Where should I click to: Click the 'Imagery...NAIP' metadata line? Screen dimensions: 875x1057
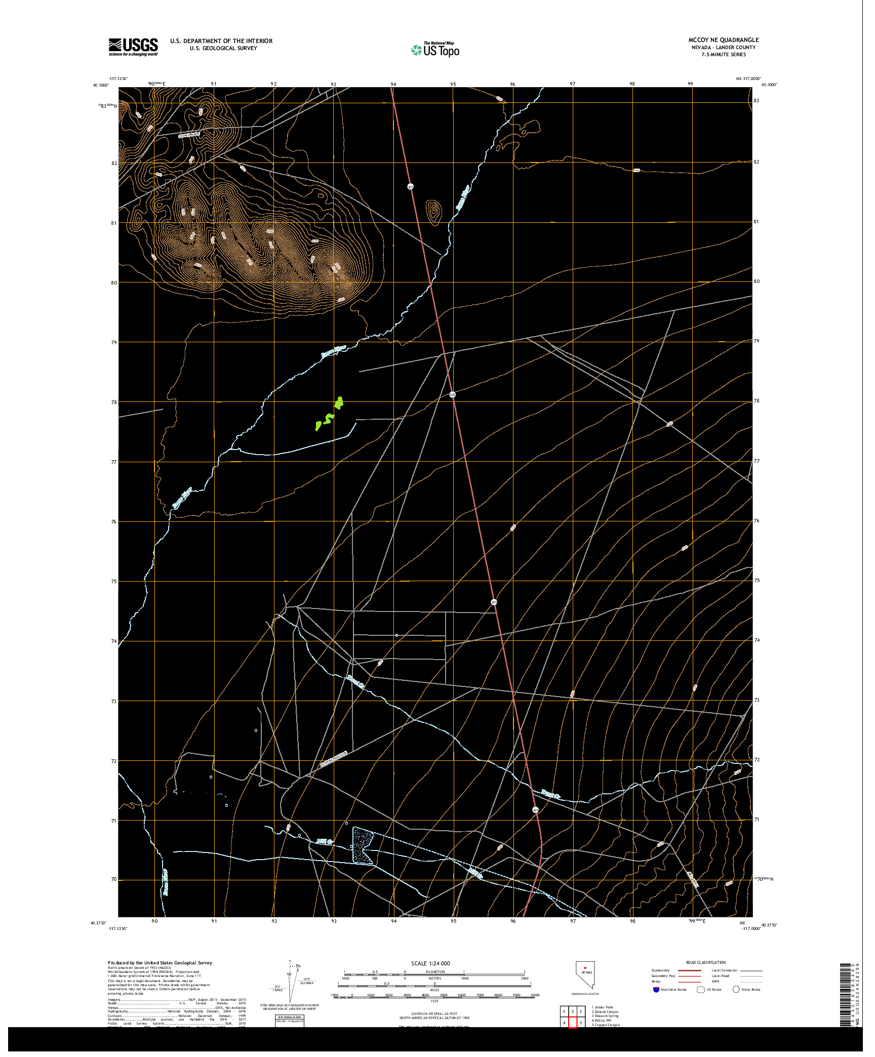coord(177,999)
